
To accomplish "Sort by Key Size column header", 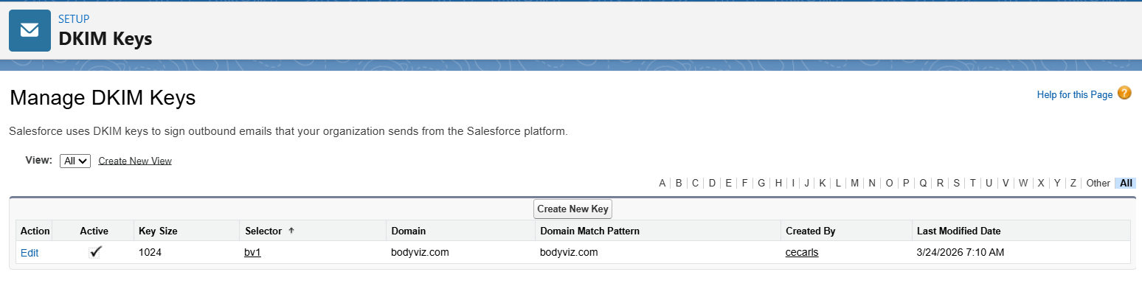I will pyautogui.click(x=158, y=231).
